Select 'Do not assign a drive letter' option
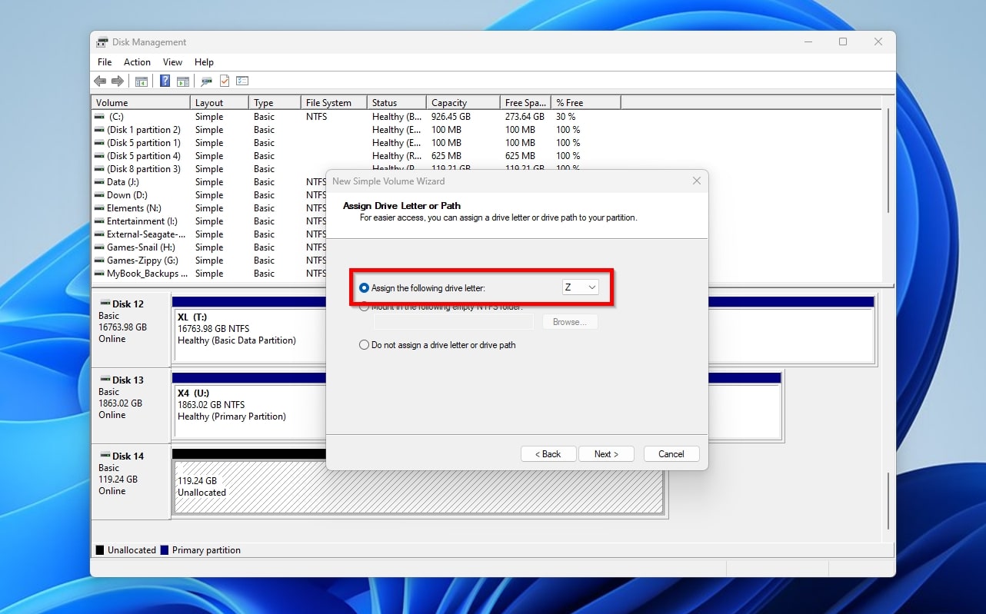This screenshot has width=986, height=614. [x=364, y=345]
